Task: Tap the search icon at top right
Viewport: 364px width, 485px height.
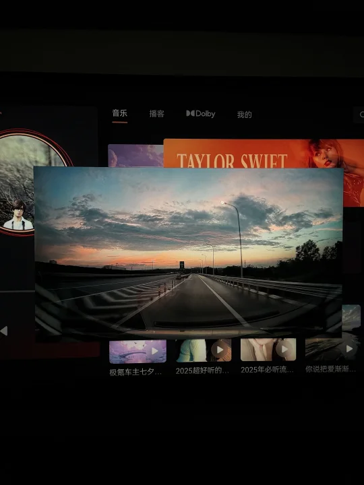Action: pos(360,115)
